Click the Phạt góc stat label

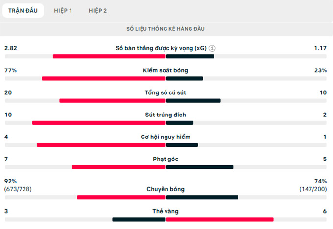[166, 159]
